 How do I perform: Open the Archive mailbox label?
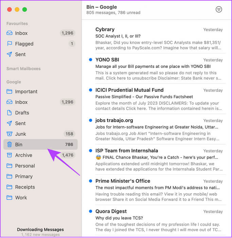[x=24, y=155]
